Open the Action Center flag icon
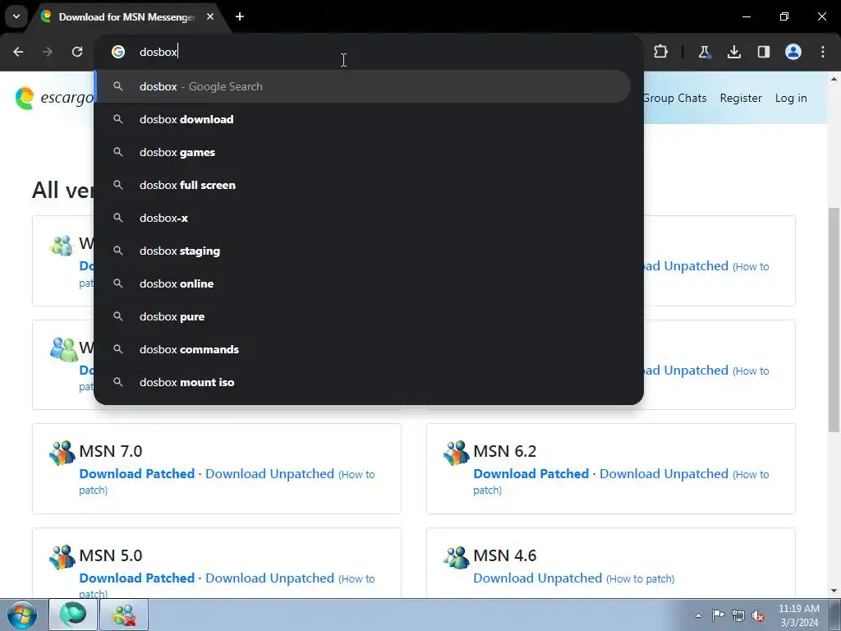The width and height of the screenshot is (841, 631). pyautogui.click(x=718, y=615)
